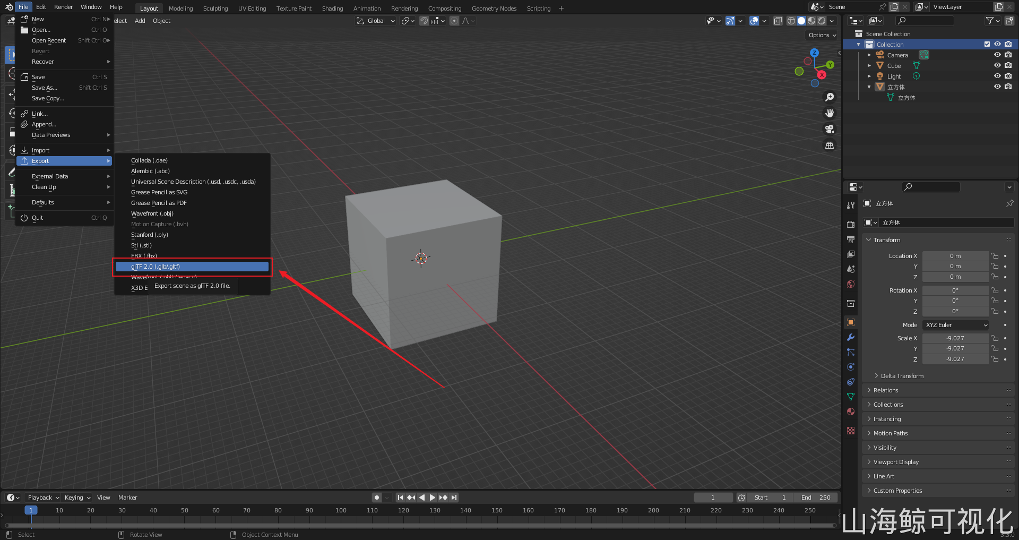Switch to Rendered viewport shading
Viewport: 1019px width, 540px height.
(822, 21)
